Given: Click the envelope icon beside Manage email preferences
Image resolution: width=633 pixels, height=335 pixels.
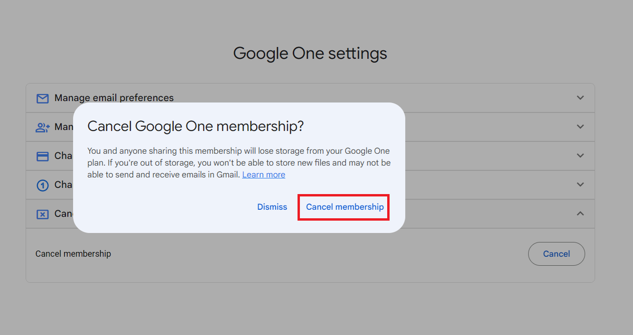Looking at the screenshot, I should coord(43,98).
